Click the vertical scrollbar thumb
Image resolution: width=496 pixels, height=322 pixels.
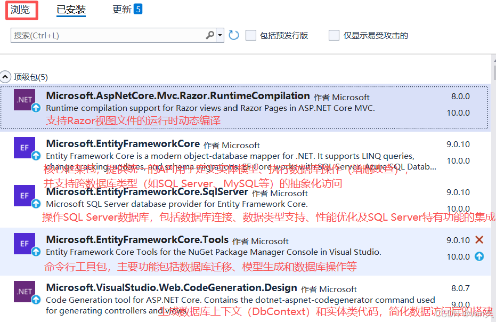494,73
